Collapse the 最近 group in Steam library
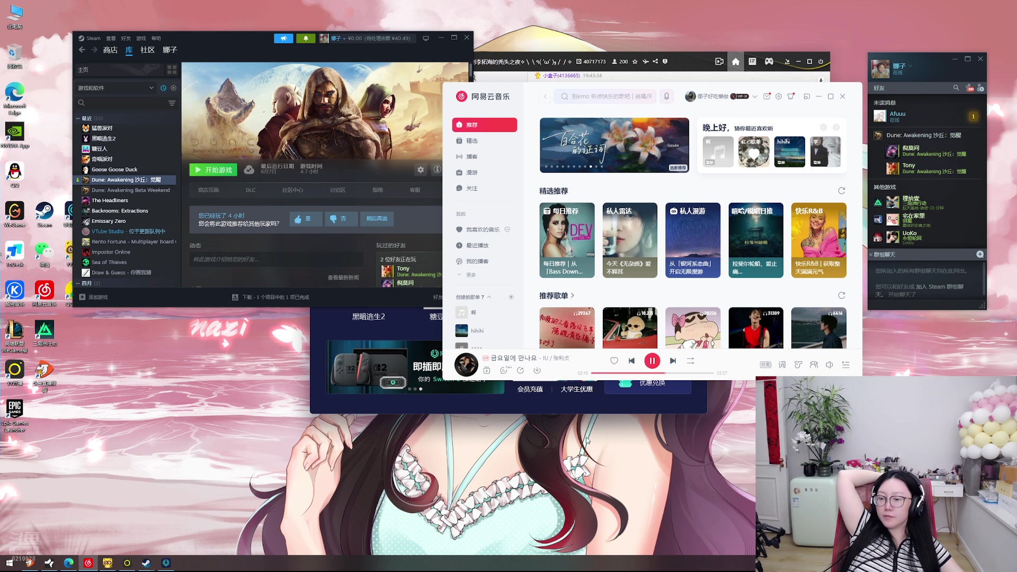The width and height of the screenshot is (1017, 572). pos(77,119)
